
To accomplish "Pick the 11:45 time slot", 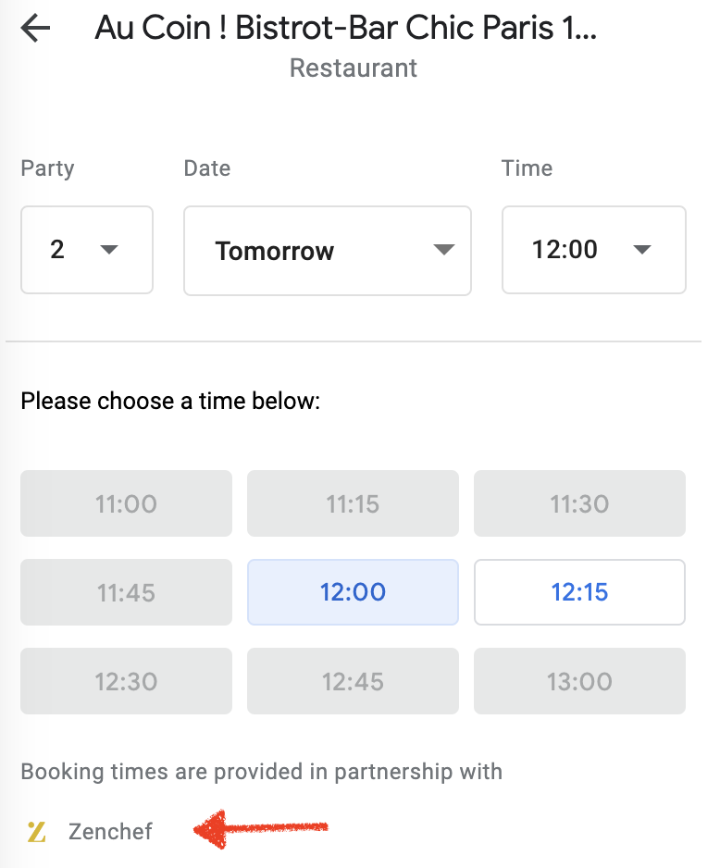I will point(126,592).
